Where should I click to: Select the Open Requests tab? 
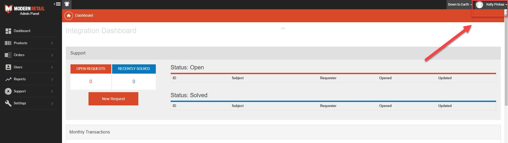pyautogui.click(x=91, y=69)
